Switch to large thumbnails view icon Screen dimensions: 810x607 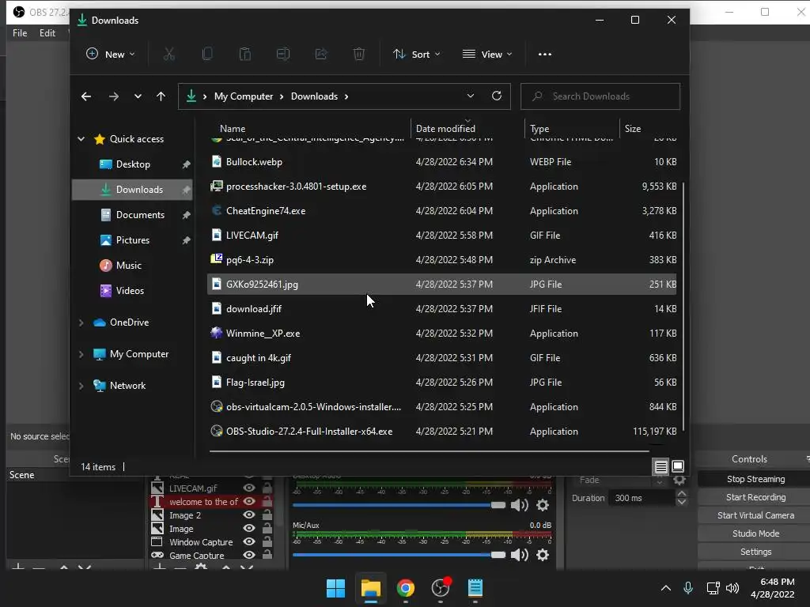point(678,466)
